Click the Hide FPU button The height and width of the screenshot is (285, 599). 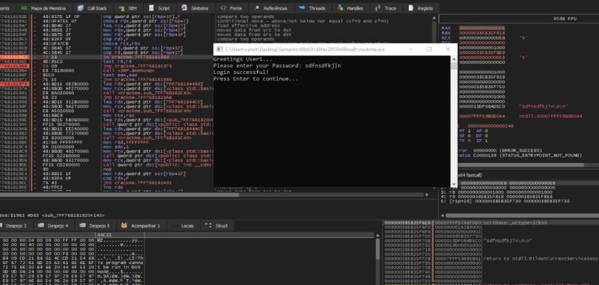[x=565, y=19]
